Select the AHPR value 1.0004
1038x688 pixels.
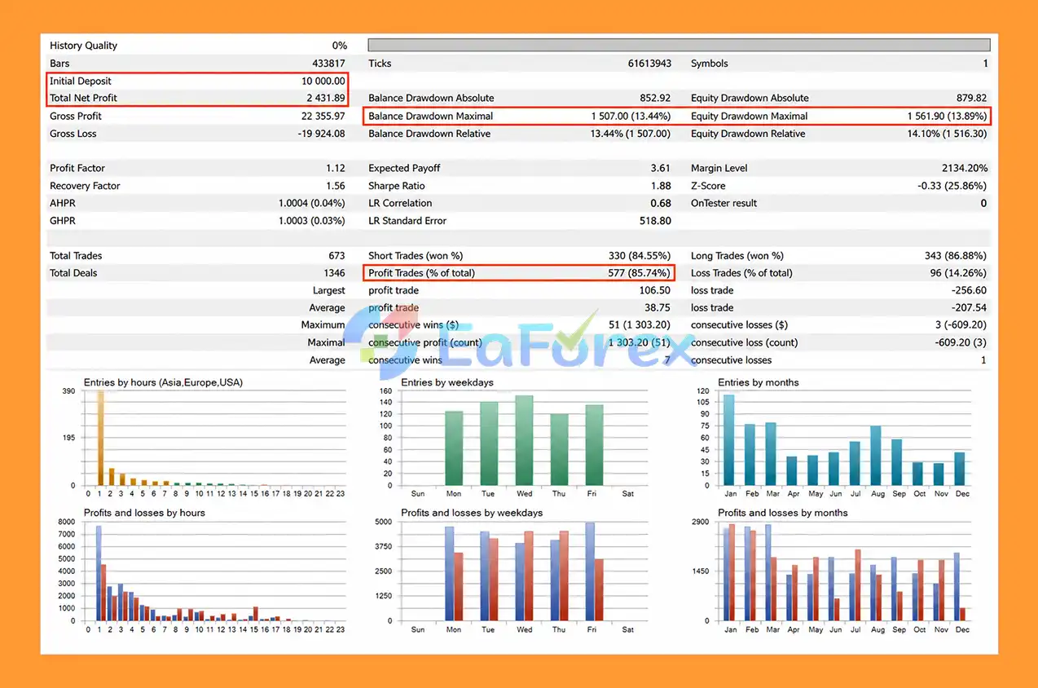pyautogui.click(x=294, y=203)
